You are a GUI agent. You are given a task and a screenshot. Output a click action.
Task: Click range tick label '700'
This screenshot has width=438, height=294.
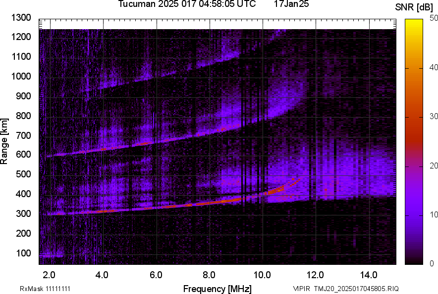(x=23, y=135)
